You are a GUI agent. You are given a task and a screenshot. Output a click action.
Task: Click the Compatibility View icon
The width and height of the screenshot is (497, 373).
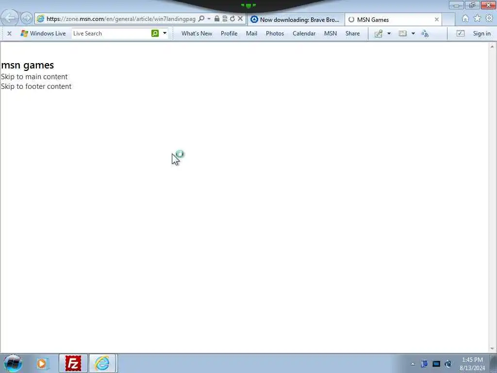pyautogui.click(x=225, y=19)
